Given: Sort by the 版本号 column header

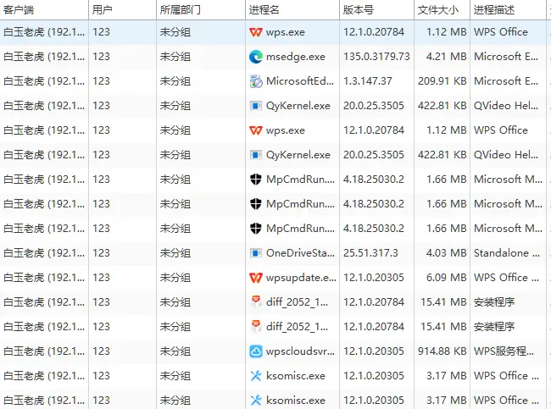Looking at the screenshot, I should [x=359, y=9].
